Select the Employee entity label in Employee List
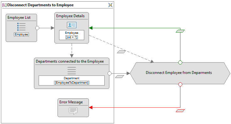Screen dimensions: 231x124 pos(21,34)
